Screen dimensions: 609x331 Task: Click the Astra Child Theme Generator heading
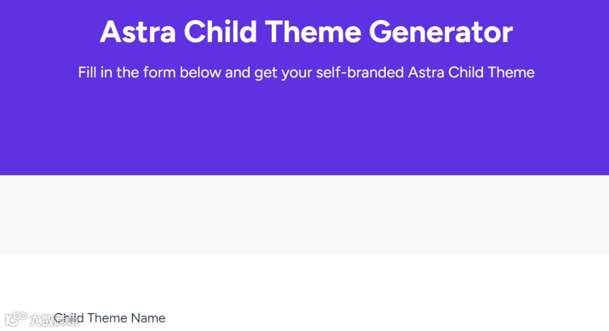(306, 32)
